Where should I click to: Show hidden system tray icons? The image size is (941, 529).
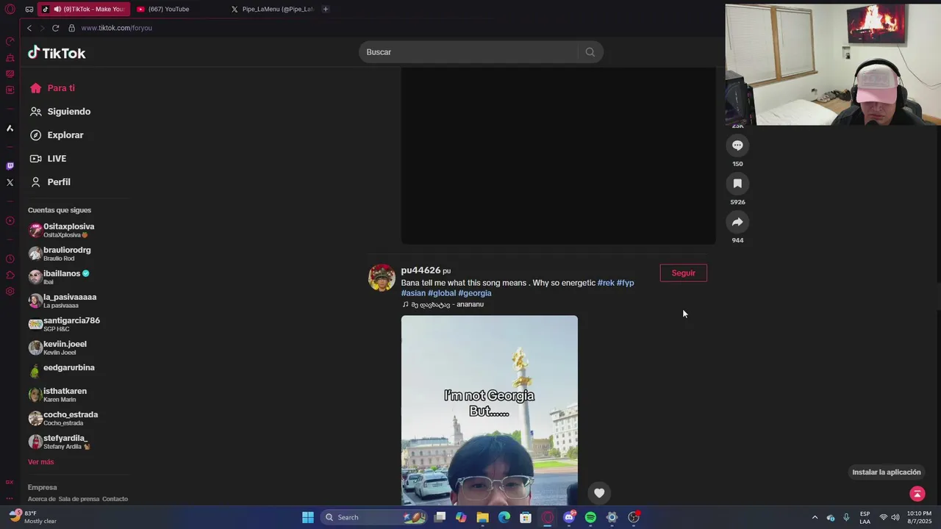click(x=815, y=517)
